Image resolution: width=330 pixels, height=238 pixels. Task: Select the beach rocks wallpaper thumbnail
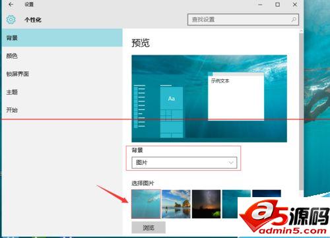click(x=176, y=204)
